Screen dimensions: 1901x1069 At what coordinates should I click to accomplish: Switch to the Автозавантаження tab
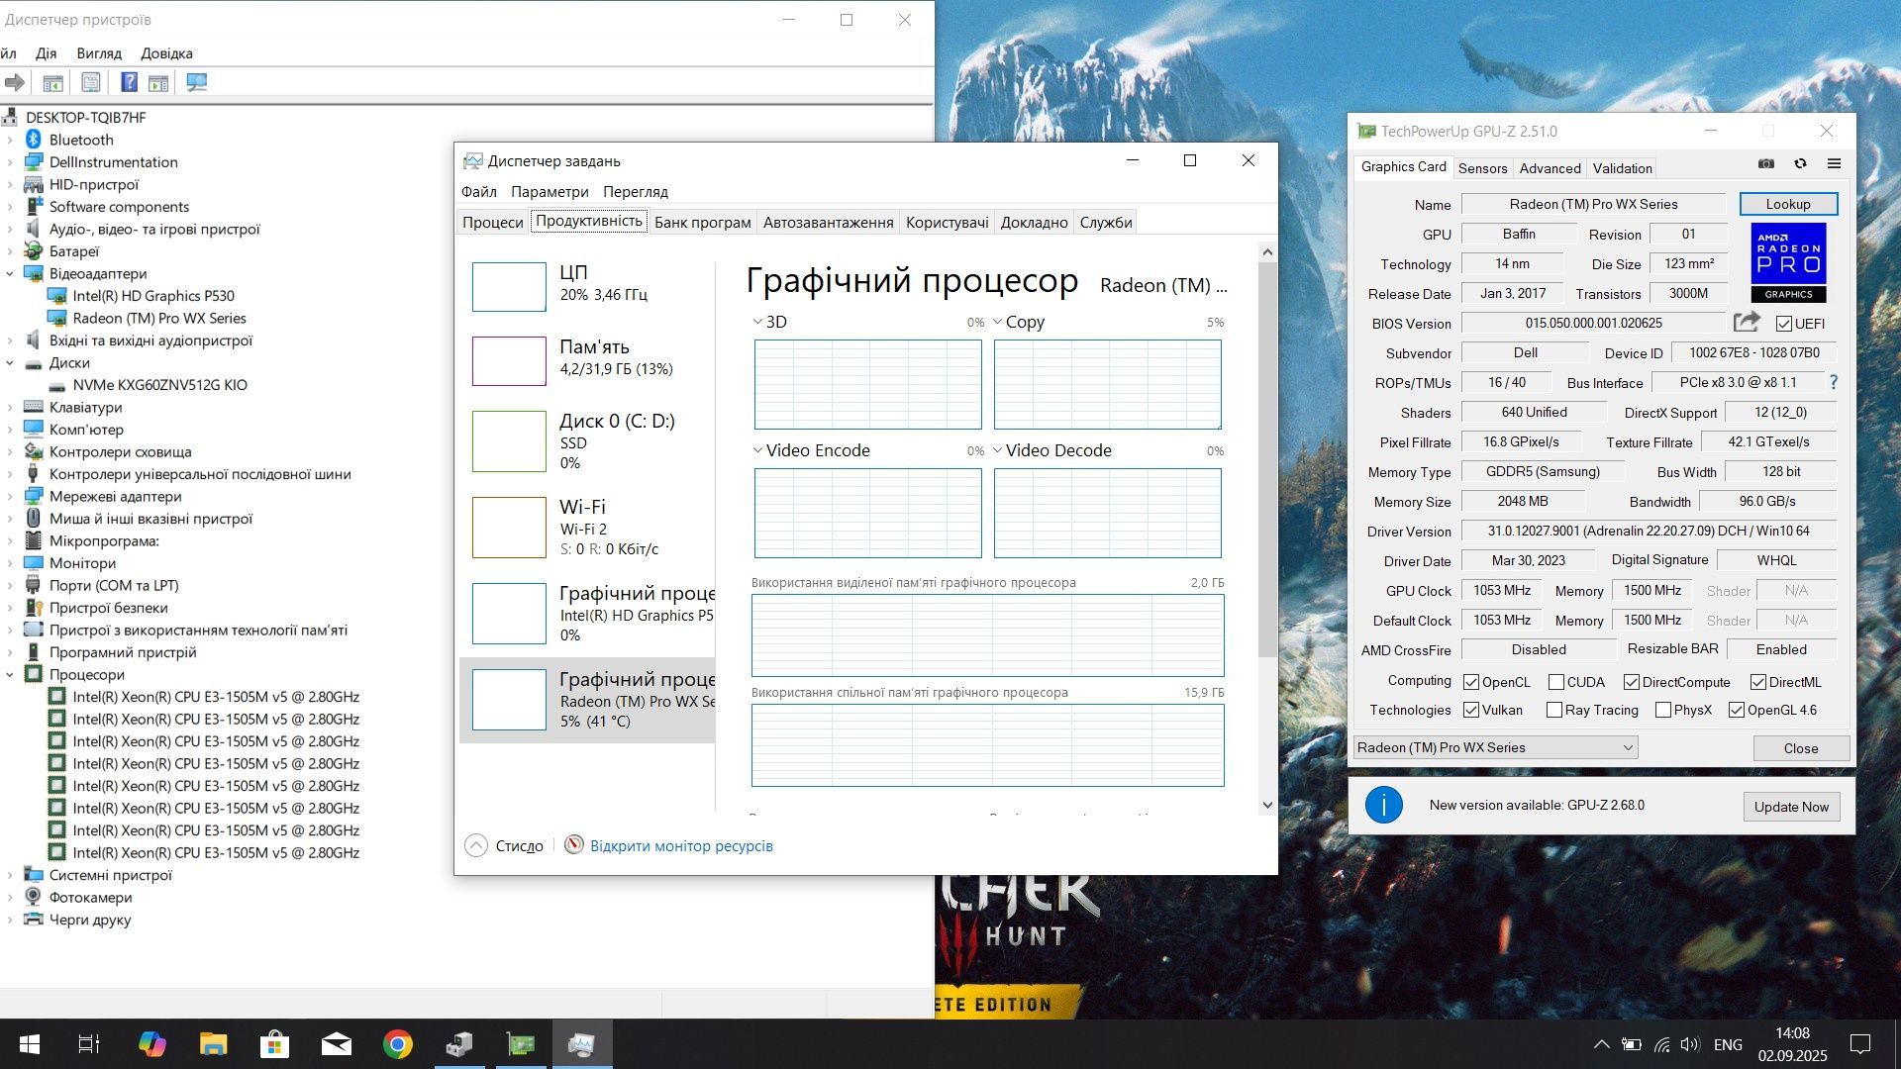click(828, 222)
